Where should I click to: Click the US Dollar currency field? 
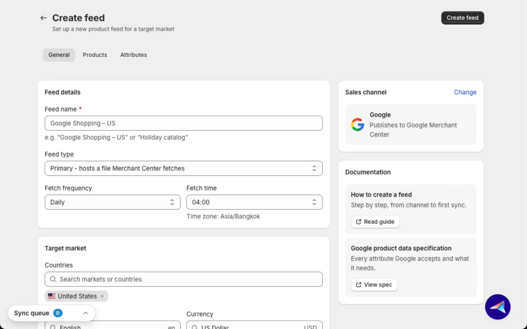point(254,325)
